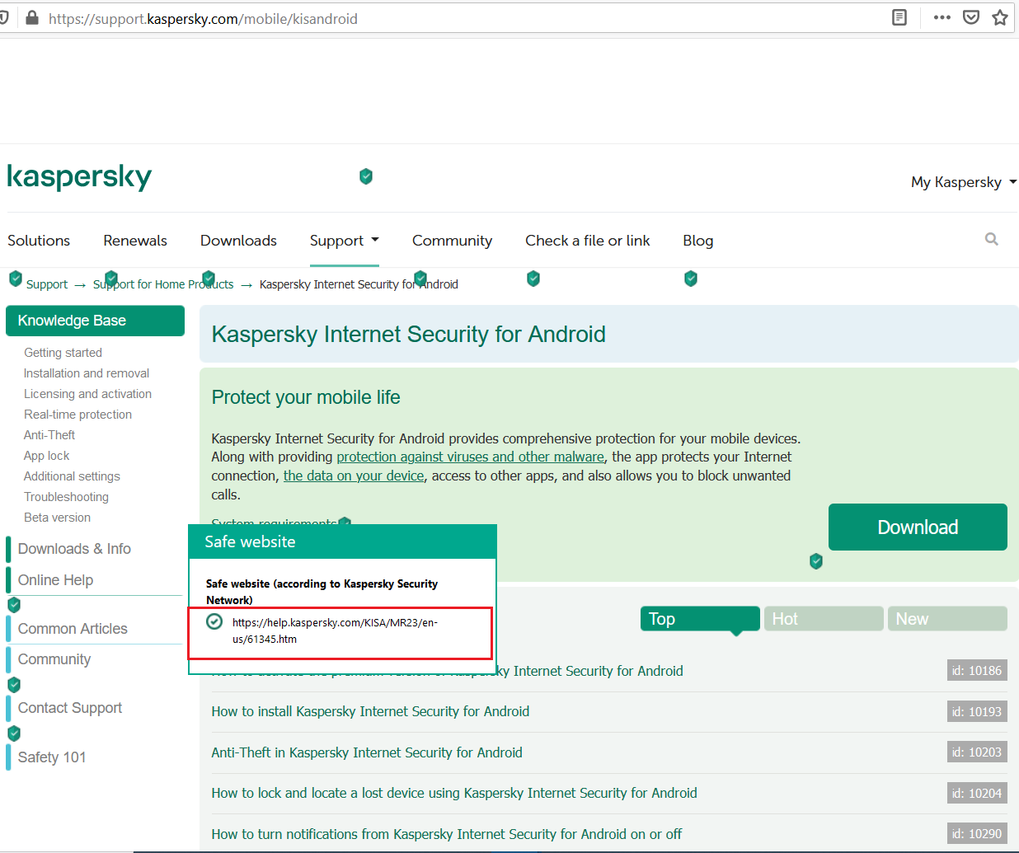Open the reader view icon

[x=899, y=17]
